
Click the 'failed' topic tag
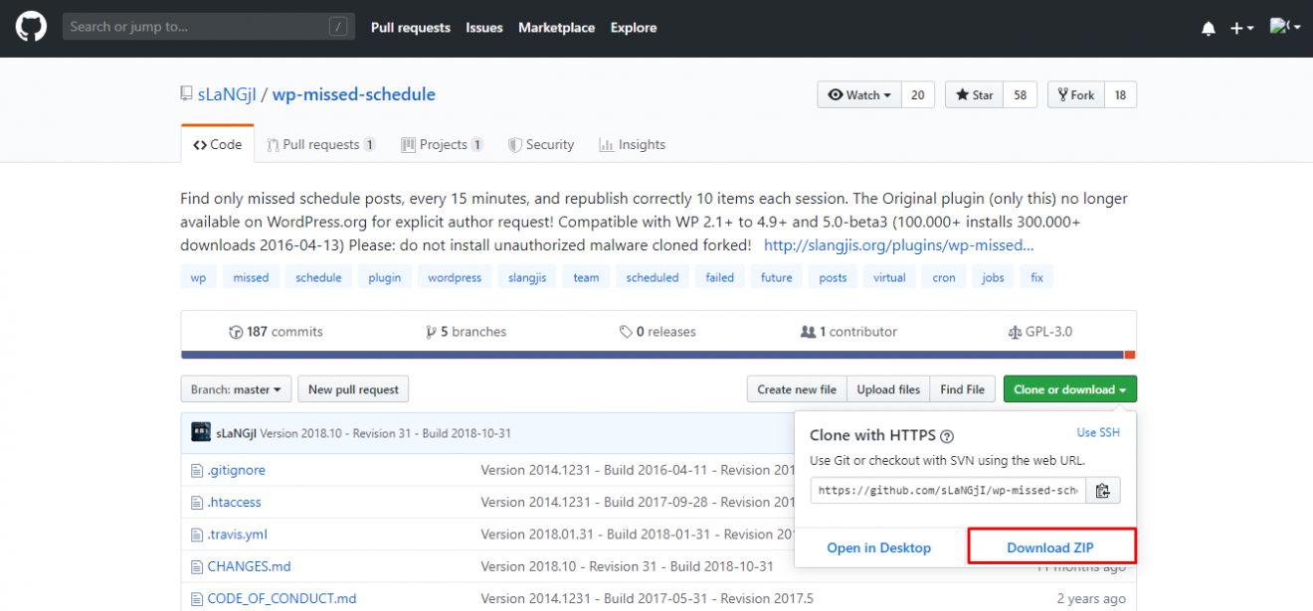[719, 277]
